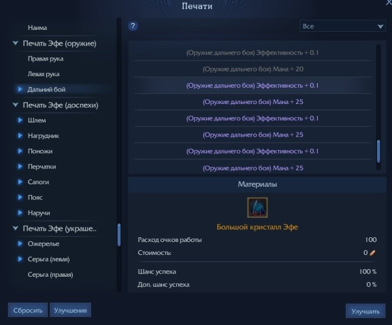Click the effects list scrollbar handle

tap(378, 152)
